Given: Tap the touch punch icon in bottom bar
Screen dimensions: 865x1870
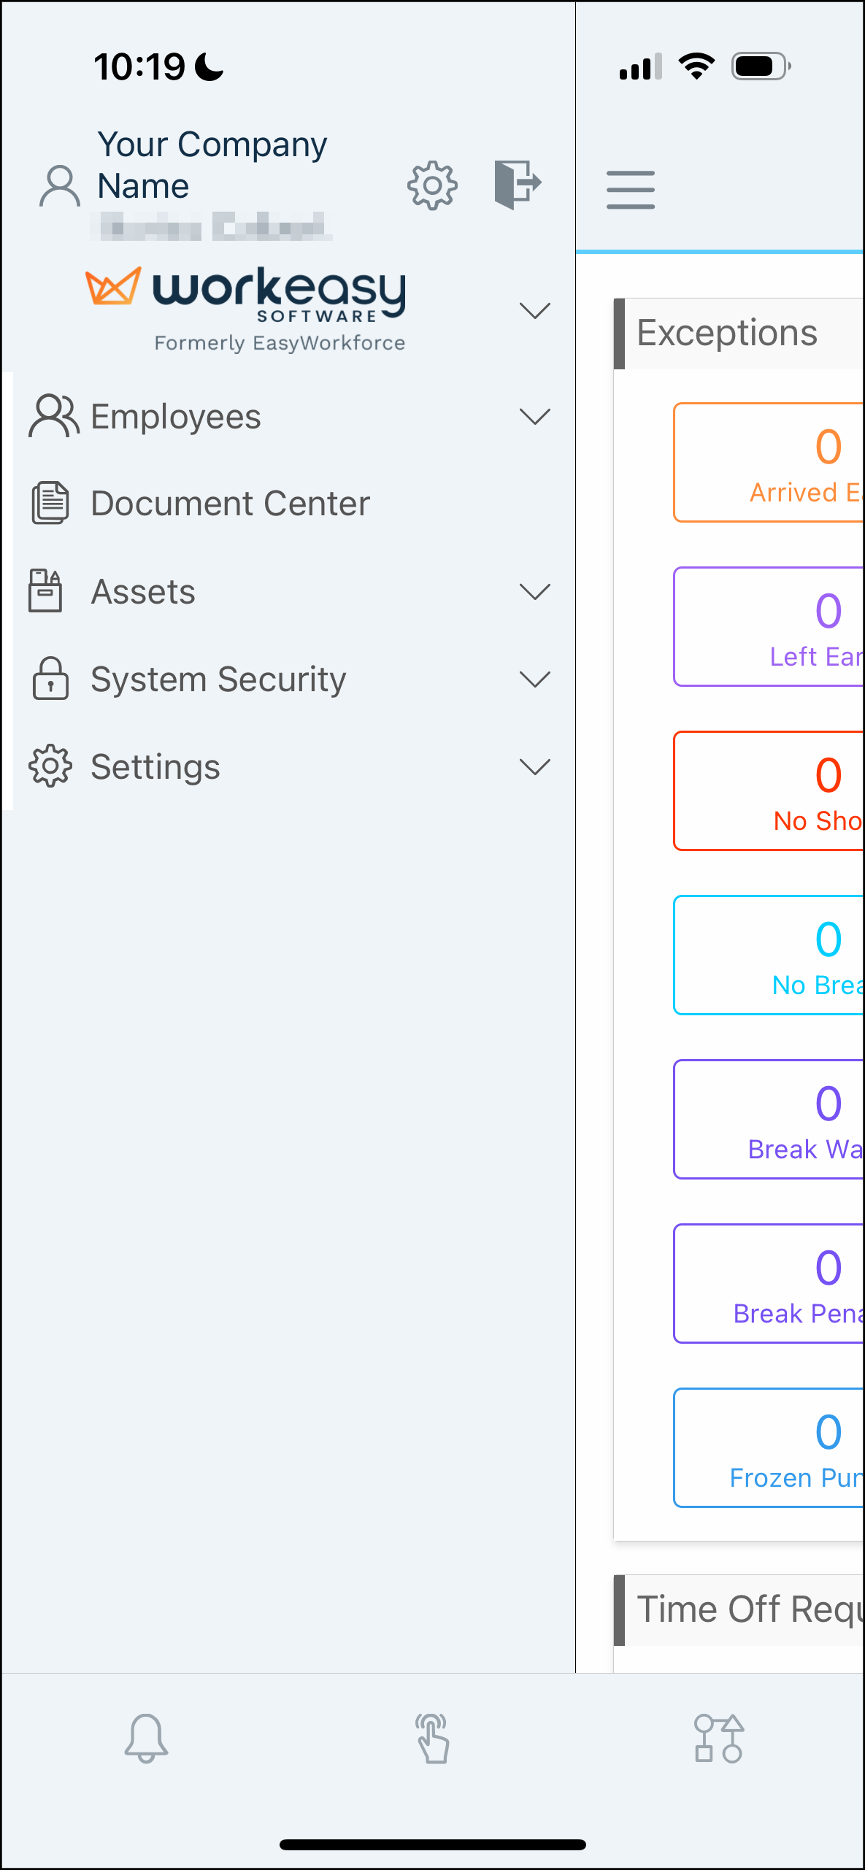Looking at the screenshot, I should [x=433, y=1739].
